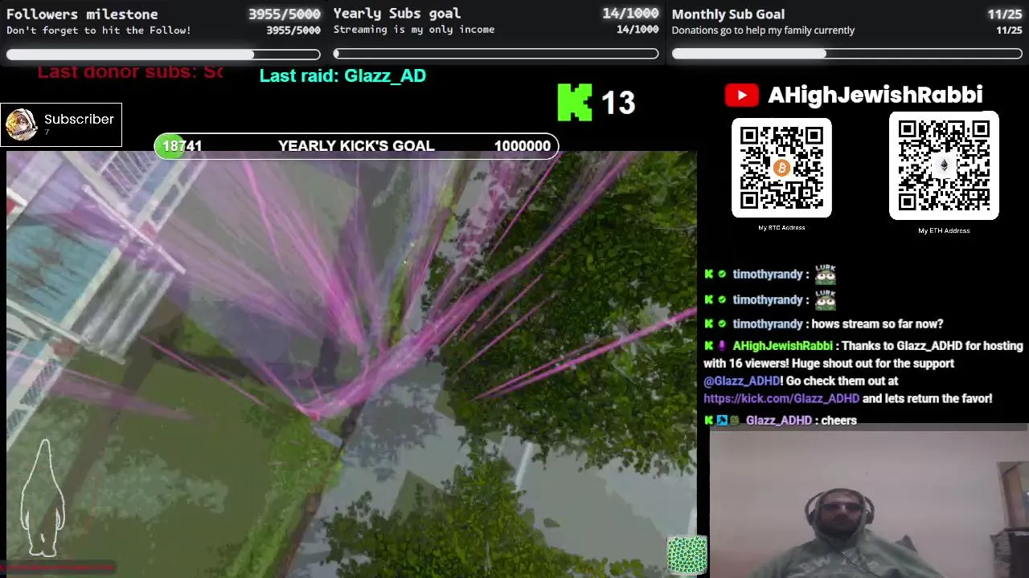This screenshot has width=1029, height=578.
Task: Open the Subscriber avatar picture
Action: tap(21, 124)
